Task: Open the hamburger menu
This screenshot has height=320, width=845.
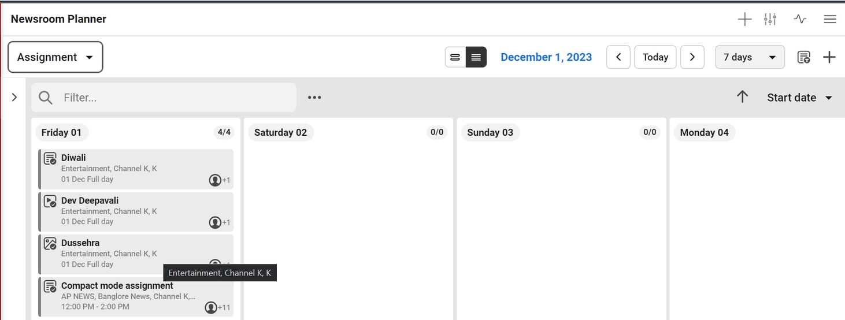Action: (830, 19)
